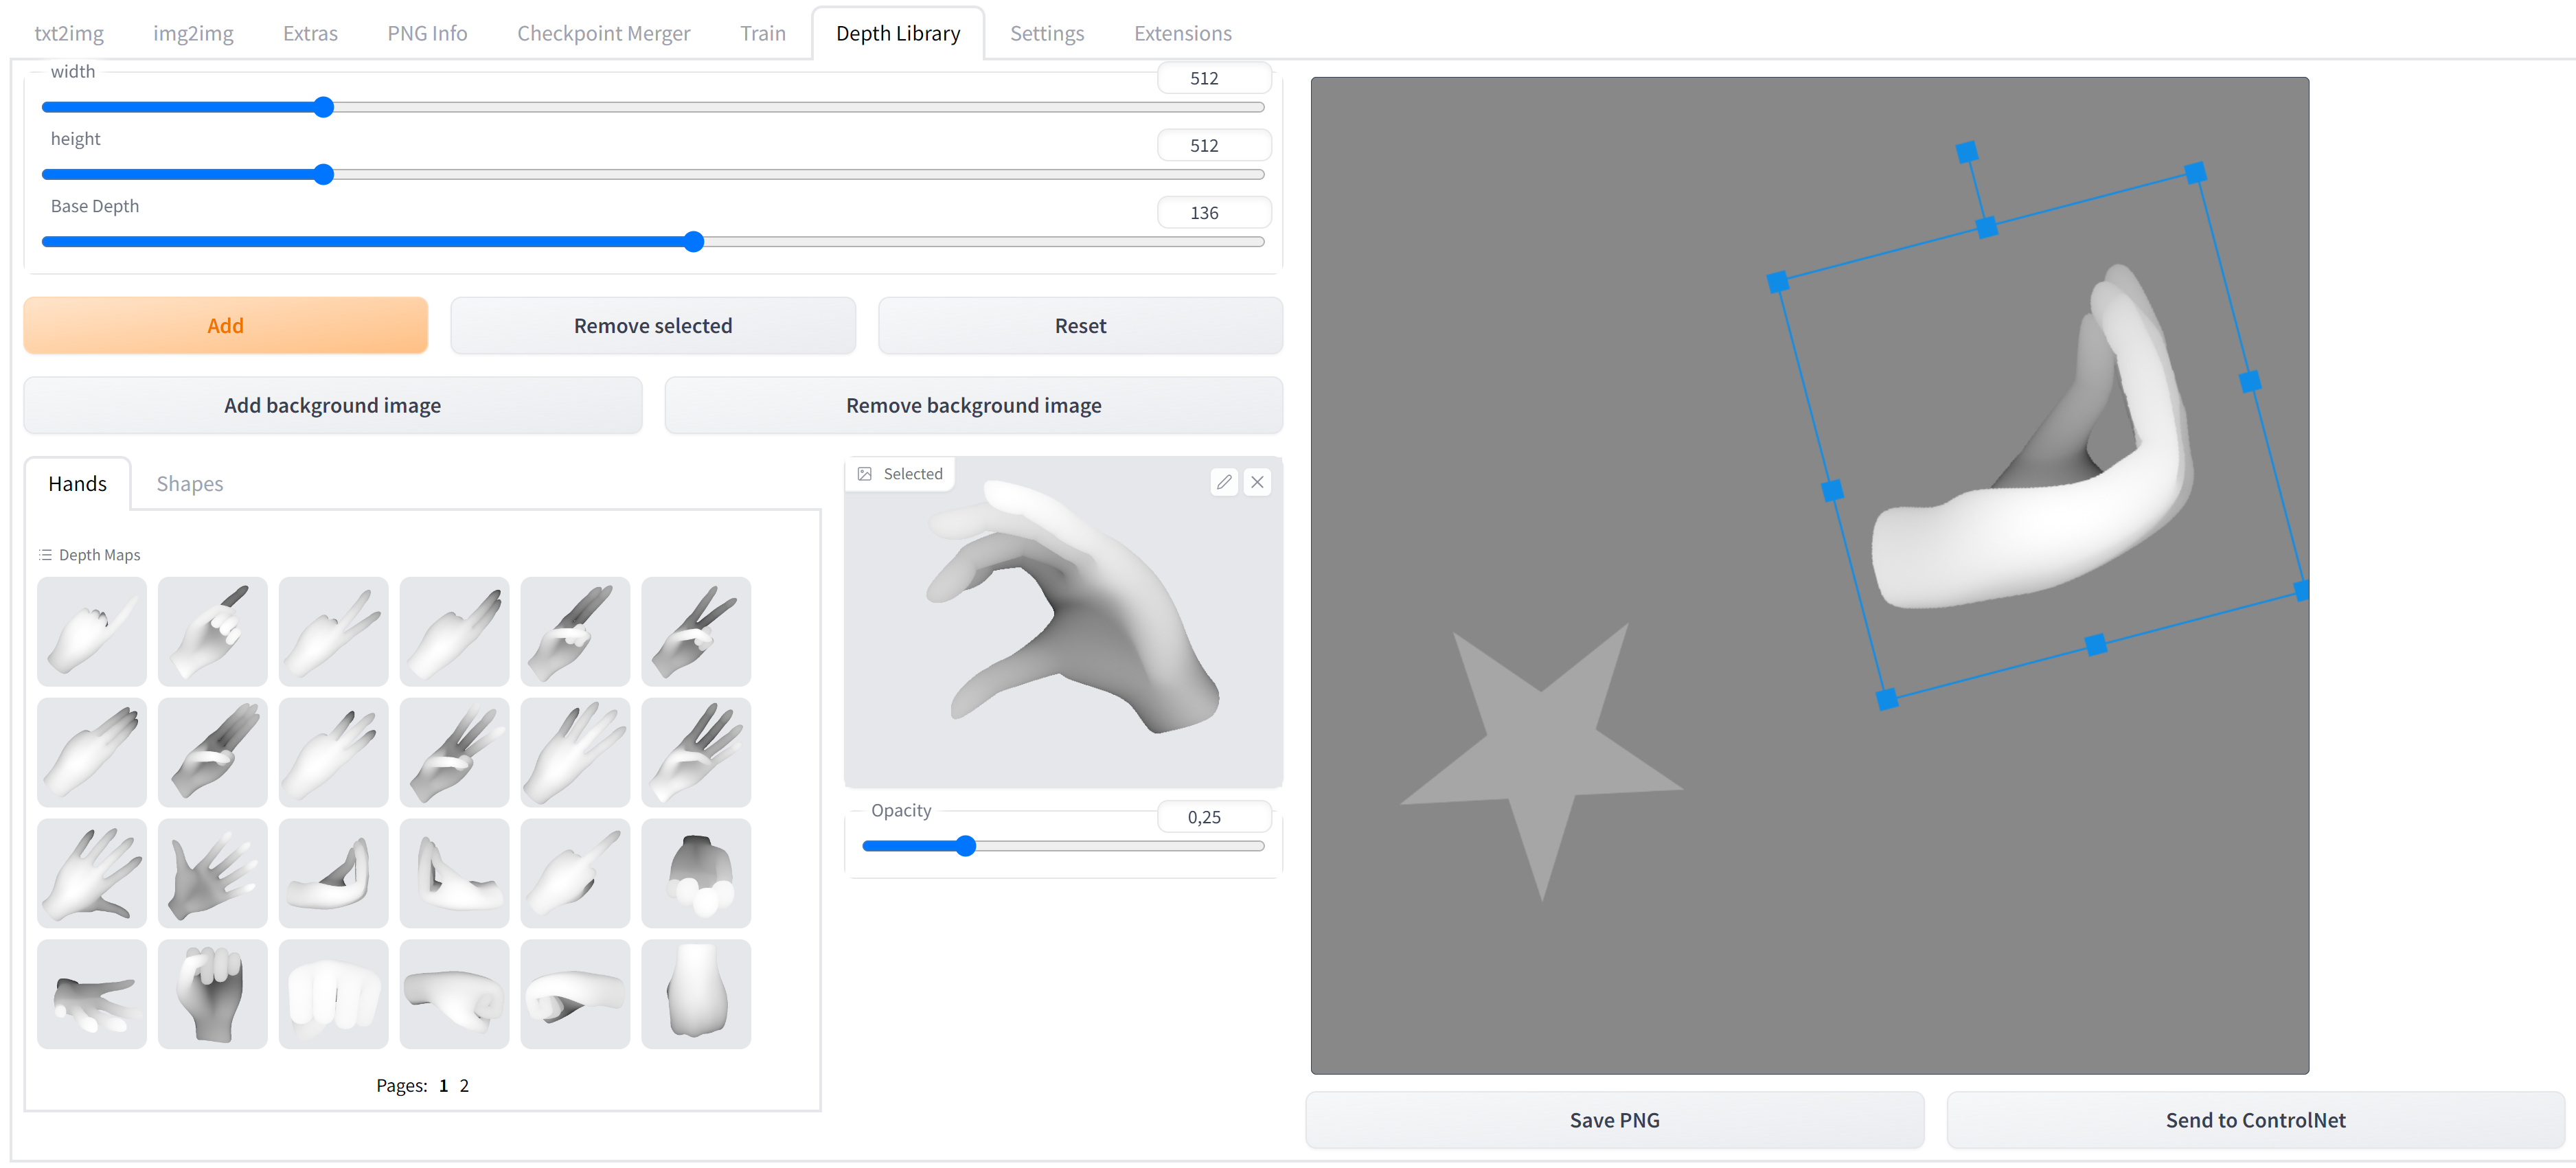Click the Send to ControlNet button

[2254, 1120]
